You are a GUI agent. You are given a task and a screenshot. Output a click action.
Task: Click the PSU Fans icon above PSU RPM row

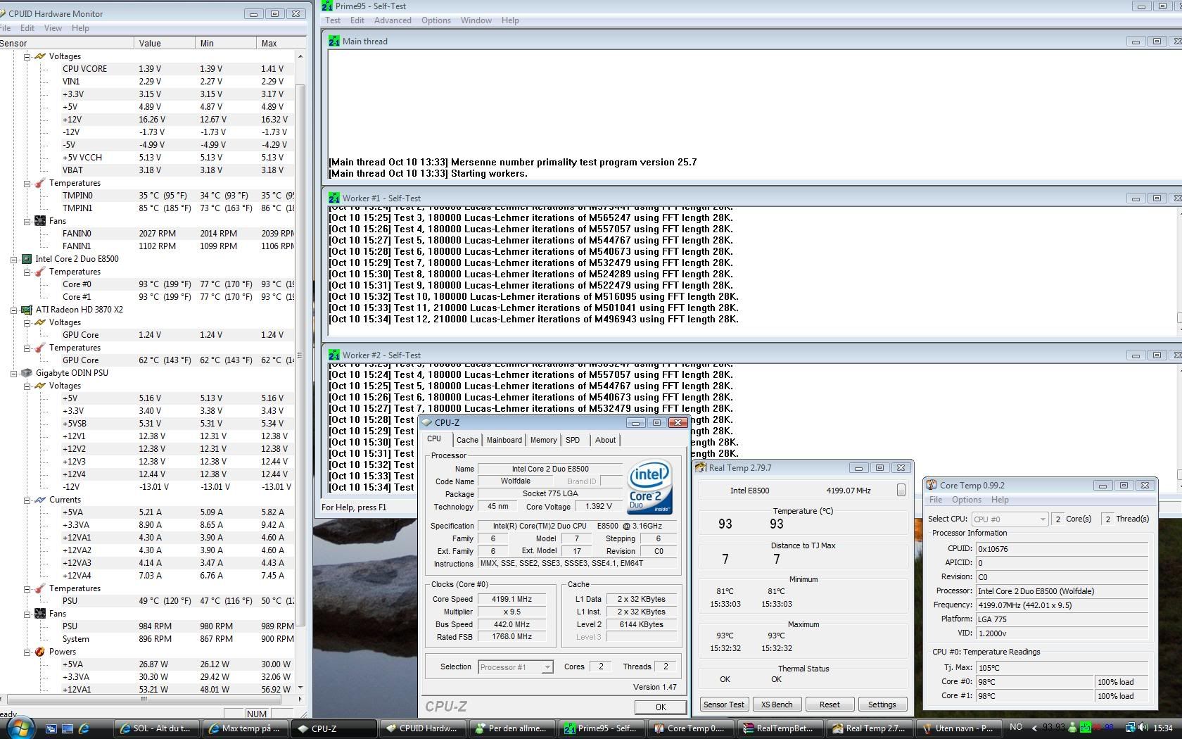(40, 614)
